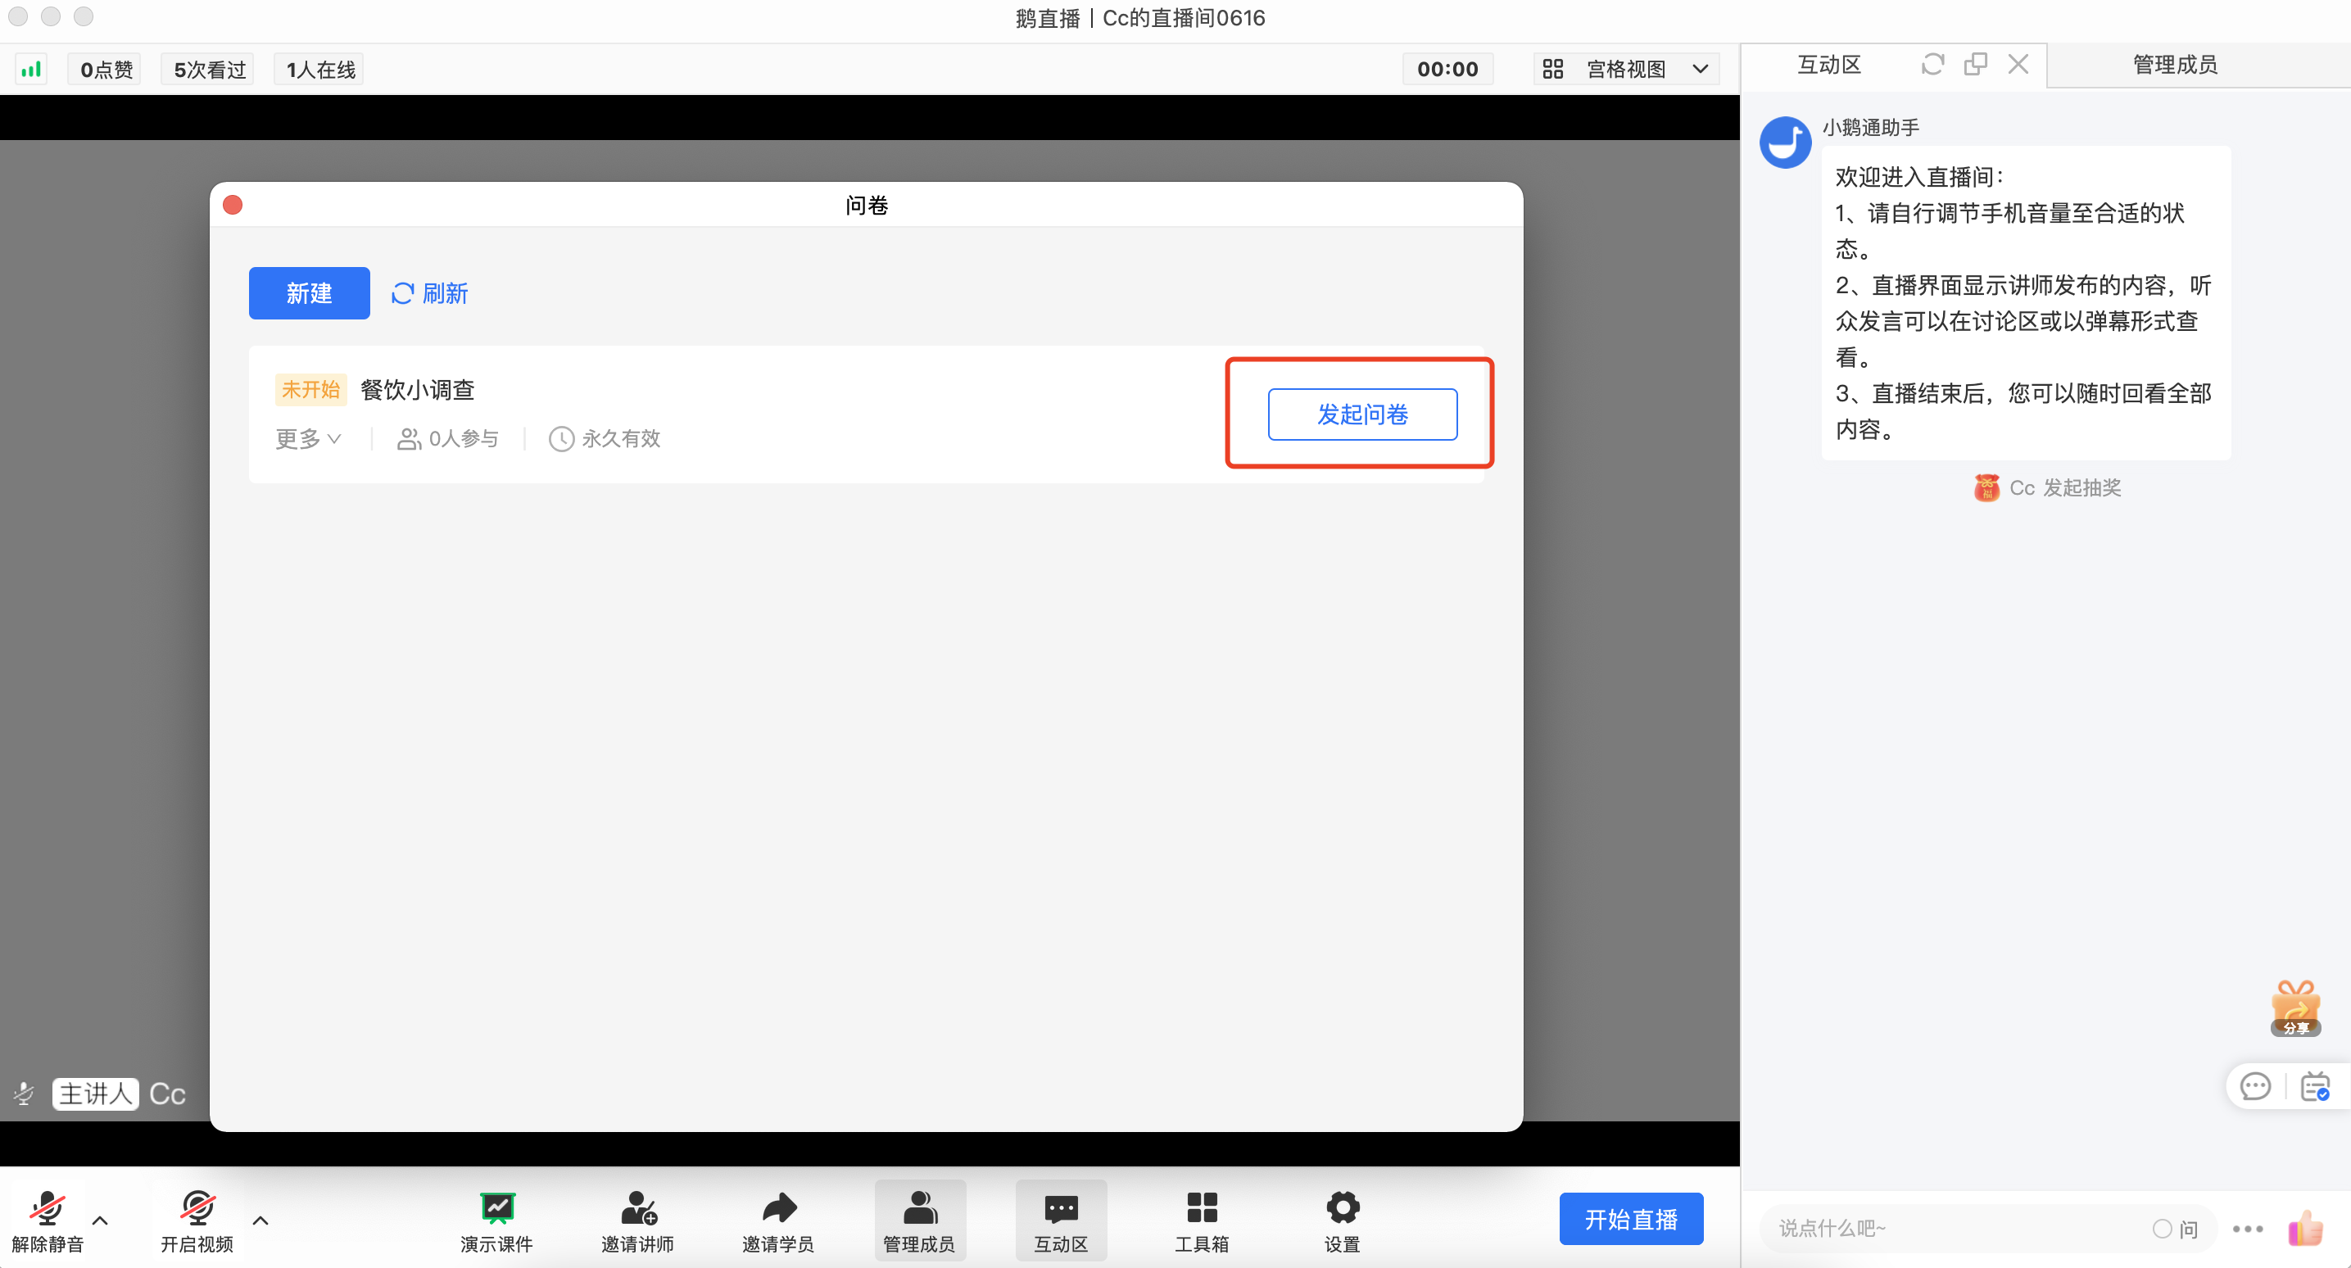This screenshot has height=1268, width=2351.
Task: Click the 餐饮小调查 questionnaire title
Action: click(418, 390)
